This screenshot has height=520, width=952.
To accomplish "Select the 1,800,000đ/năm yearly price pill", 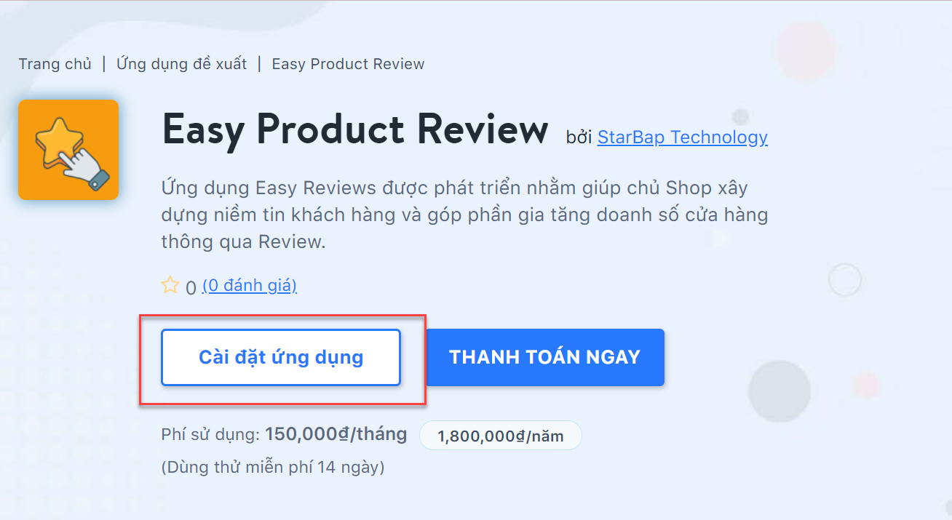I will click(500, 436).
